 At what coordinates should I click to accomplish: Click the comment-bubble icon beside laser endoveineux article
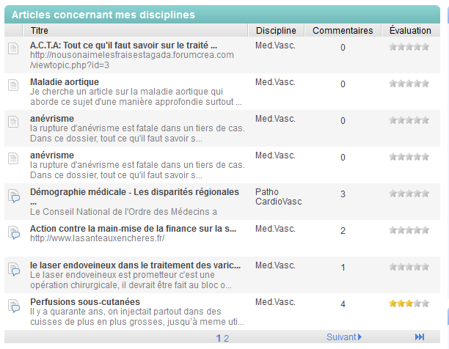pyautogui.click(x=12, y=268)
